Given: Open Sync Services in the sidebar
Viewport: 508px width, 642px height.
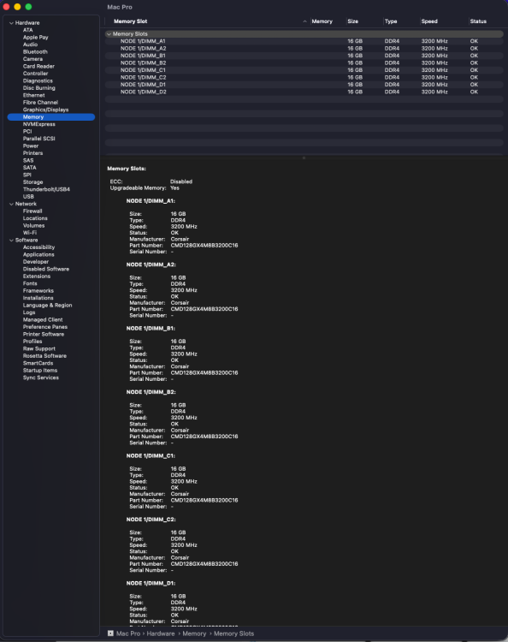Looking at the screenshot, I should tap(41, 377).
